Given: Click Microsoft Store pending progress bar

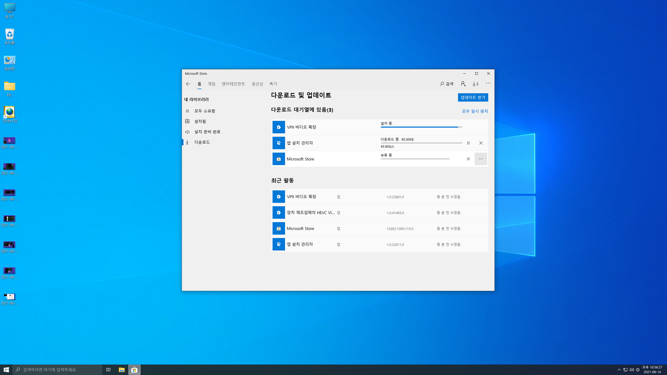Looking at the screenshot, I should [415, 159].
